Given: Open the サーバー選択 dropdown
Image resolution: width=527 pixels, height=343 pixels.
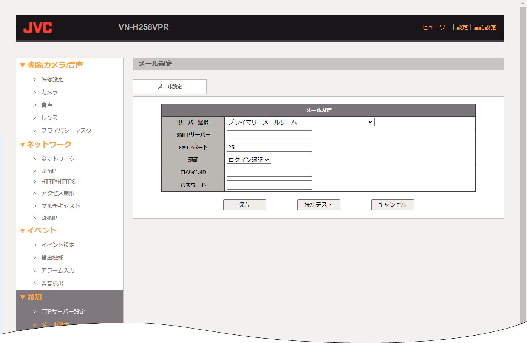Looking at the screenshot, I should tap(300, 122).
